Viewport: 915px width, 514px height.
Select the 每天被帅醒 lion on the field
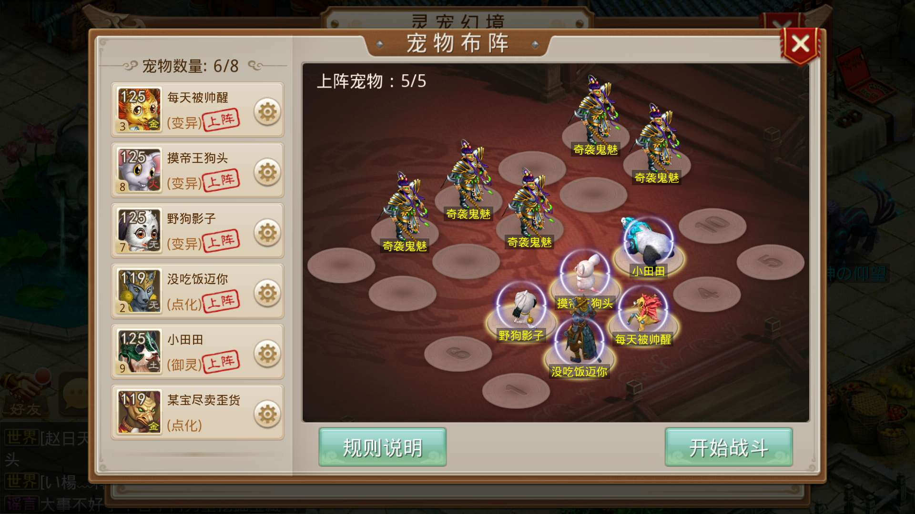tap(643, 312)
